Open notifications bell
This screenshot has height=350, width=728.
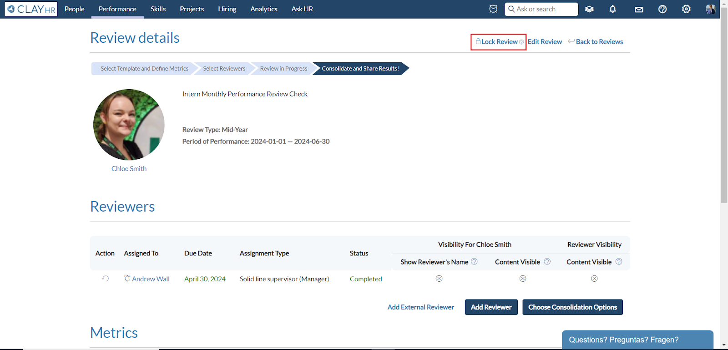tap(613, 9)
